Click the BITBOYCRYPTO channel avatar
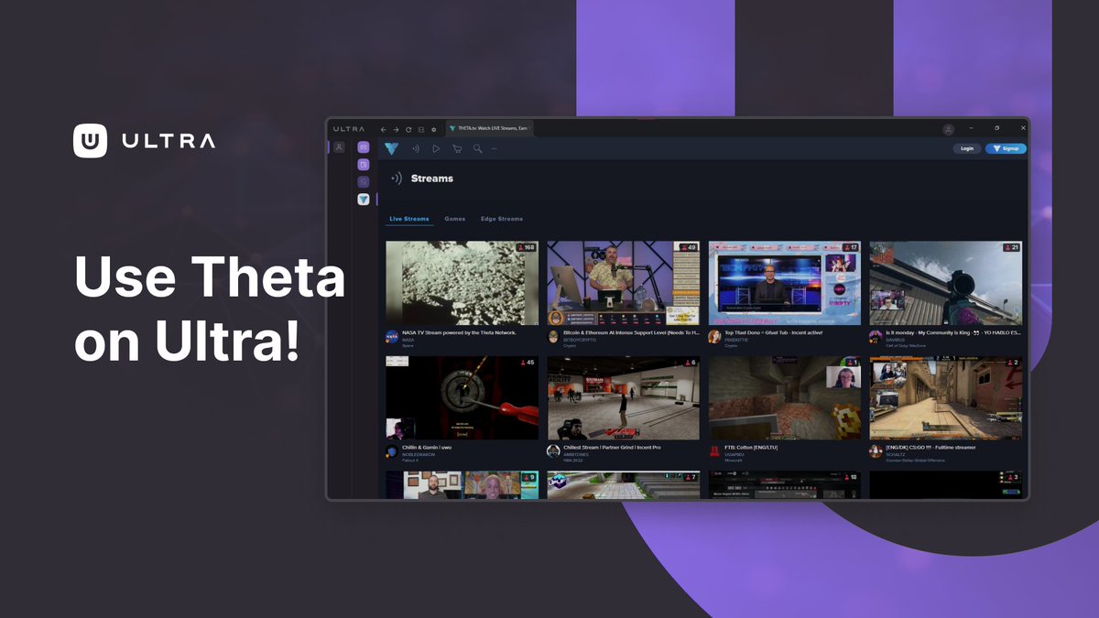Viewport: 1099px width, 618px height. point(553,337)
